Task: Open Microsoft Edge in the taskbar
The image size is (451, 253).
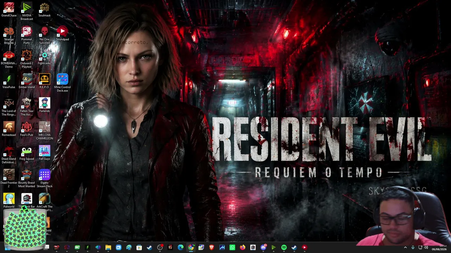Action: point(181,247)
